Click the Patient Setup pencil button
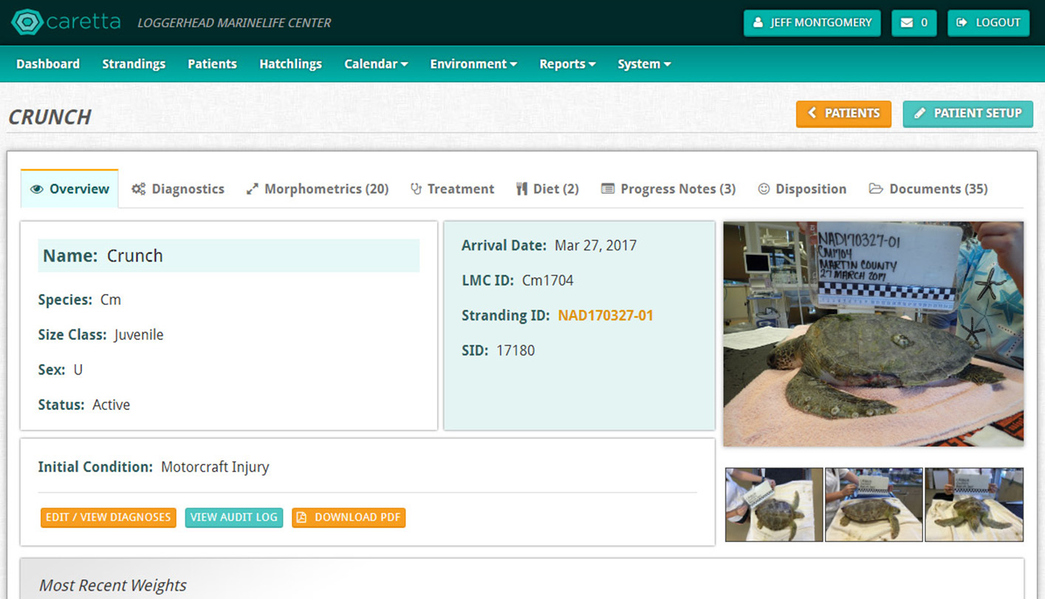Screen dimensions: 1045x599 click(967, 114)
